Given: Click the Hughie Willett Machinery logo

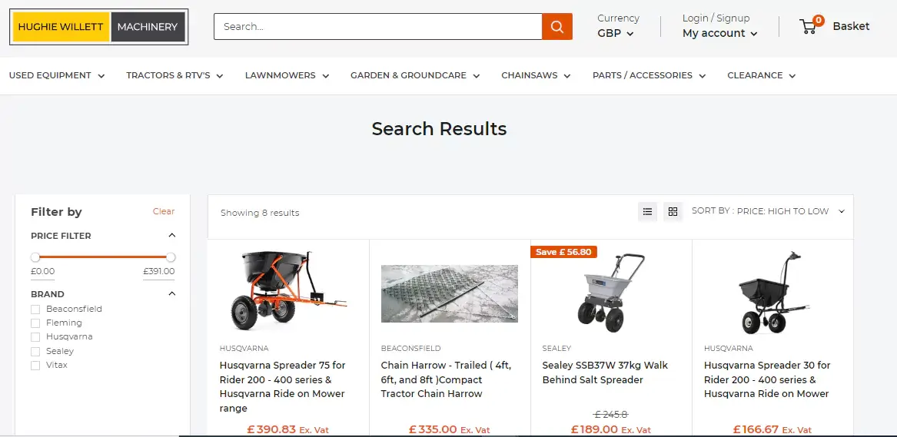Looking at the screenshot, I should (99, 27).
